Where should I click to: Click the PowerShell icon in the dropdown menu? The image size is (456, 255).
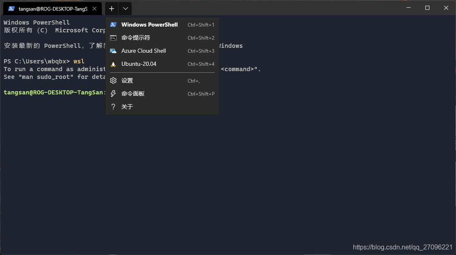tap(113, 25)
